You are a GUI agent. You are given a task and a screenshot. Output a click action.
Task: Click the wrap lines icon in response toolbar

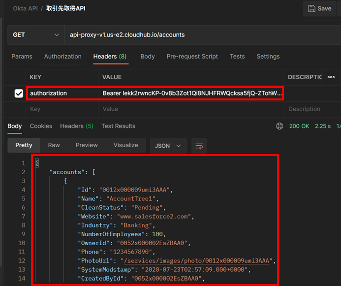click(x=199, y=146)
